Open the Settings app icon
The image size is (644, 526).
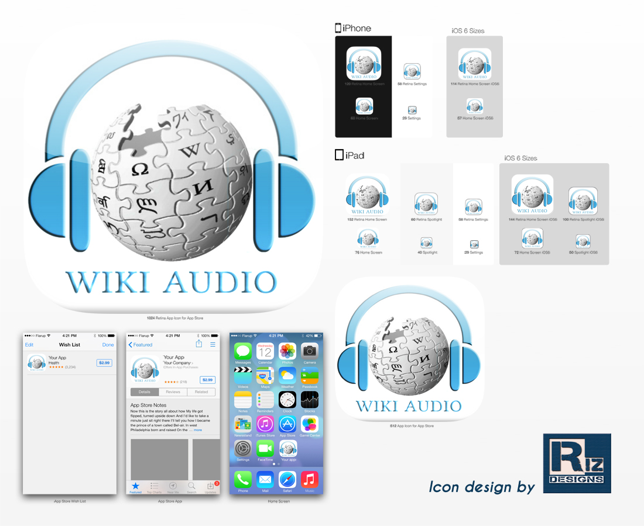point(242,448)
